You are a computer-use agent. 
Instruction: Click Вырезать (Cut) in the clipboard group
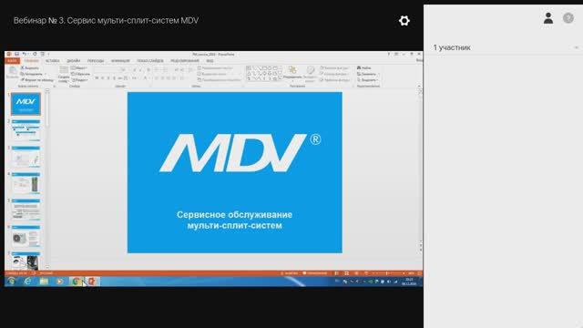(x=30, y=68)
